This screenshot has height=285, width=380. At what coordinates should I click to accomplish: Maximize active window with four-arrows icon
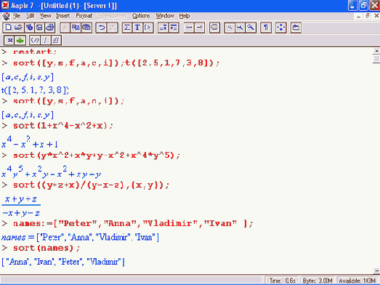pyautogui.click(x=281, y=28)
